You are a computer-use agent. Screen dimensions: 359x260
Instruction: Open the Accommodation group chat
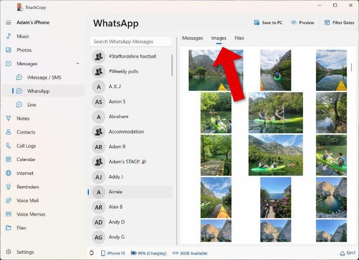click(131, 132)
